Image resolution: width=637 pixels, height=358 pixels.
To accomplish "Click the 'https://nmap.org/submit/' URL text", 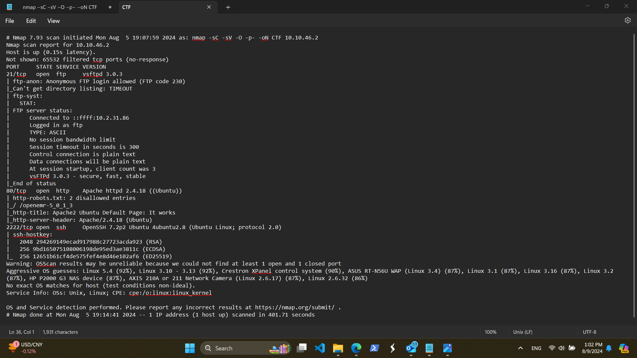I will coord(295,307).
